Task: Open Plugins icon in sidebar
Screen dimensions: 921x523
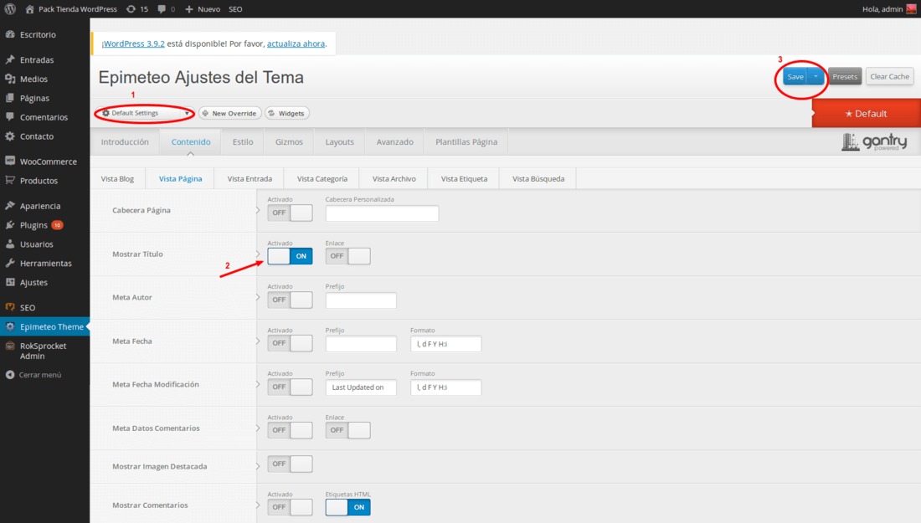Action: (10, 225)
